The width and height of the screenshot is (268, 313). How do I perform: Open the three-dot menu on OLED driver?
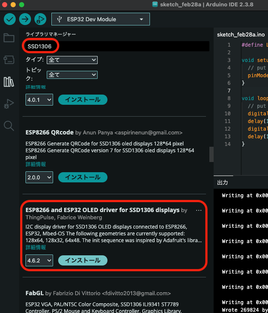[x=199, y=210]
